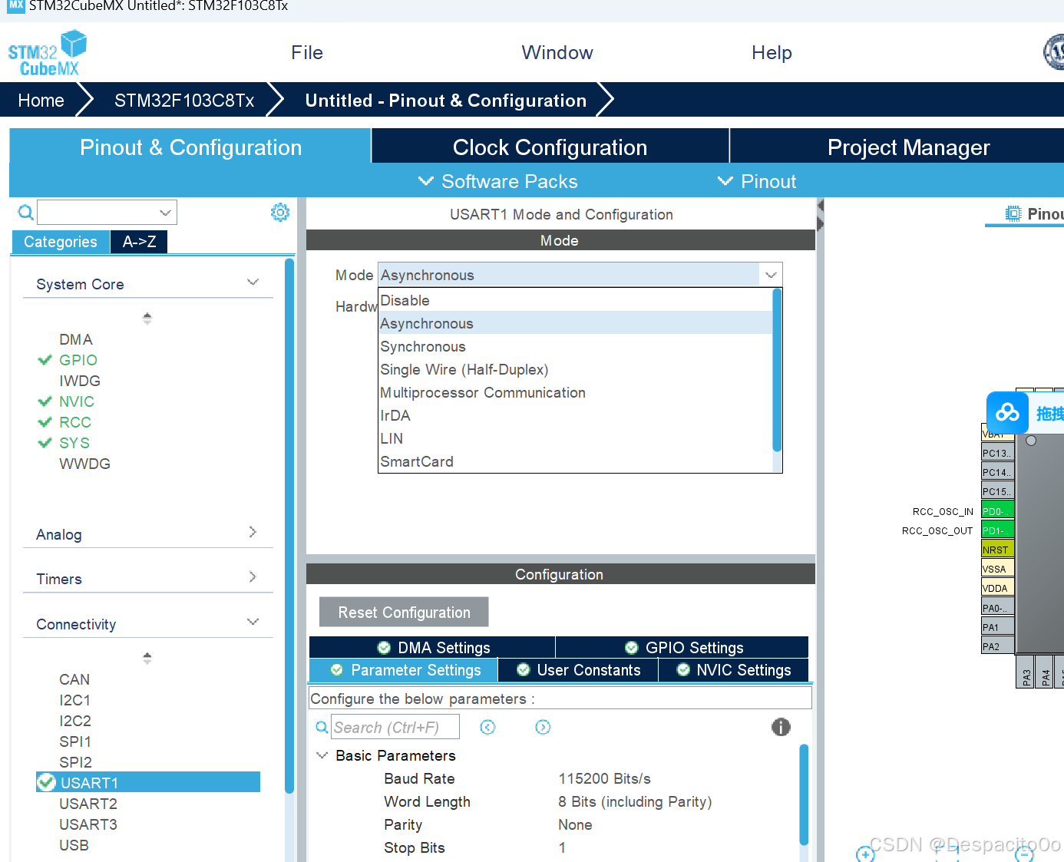Select USART2 peripheral
This screenshot has width=1064, height=862.
(88, 803)
